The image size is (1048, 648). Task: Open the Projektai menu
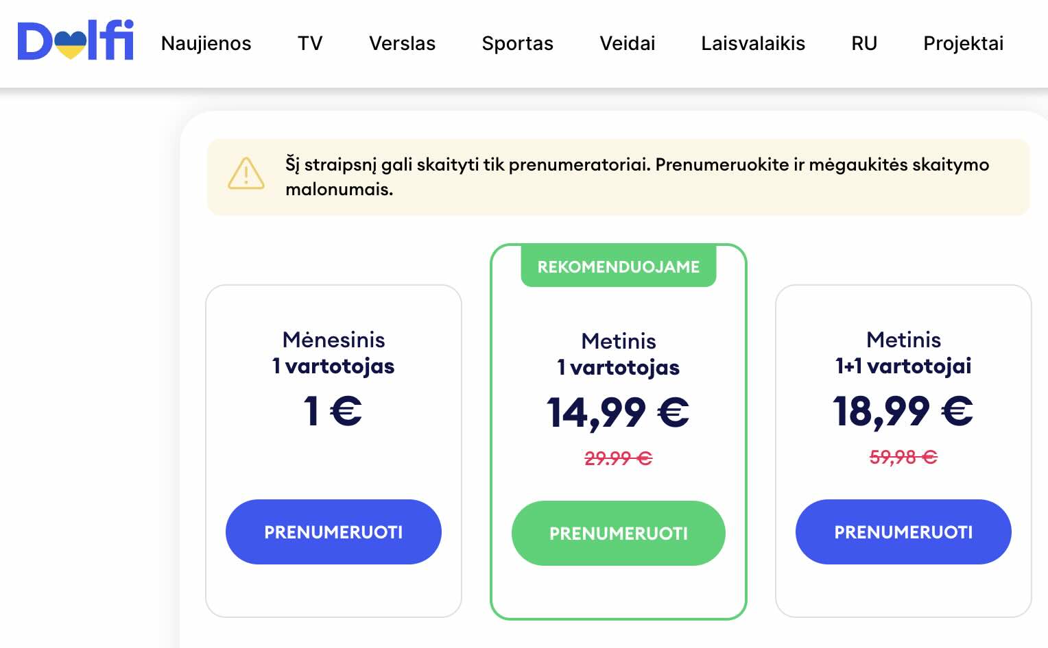click(x=963, y=44)
